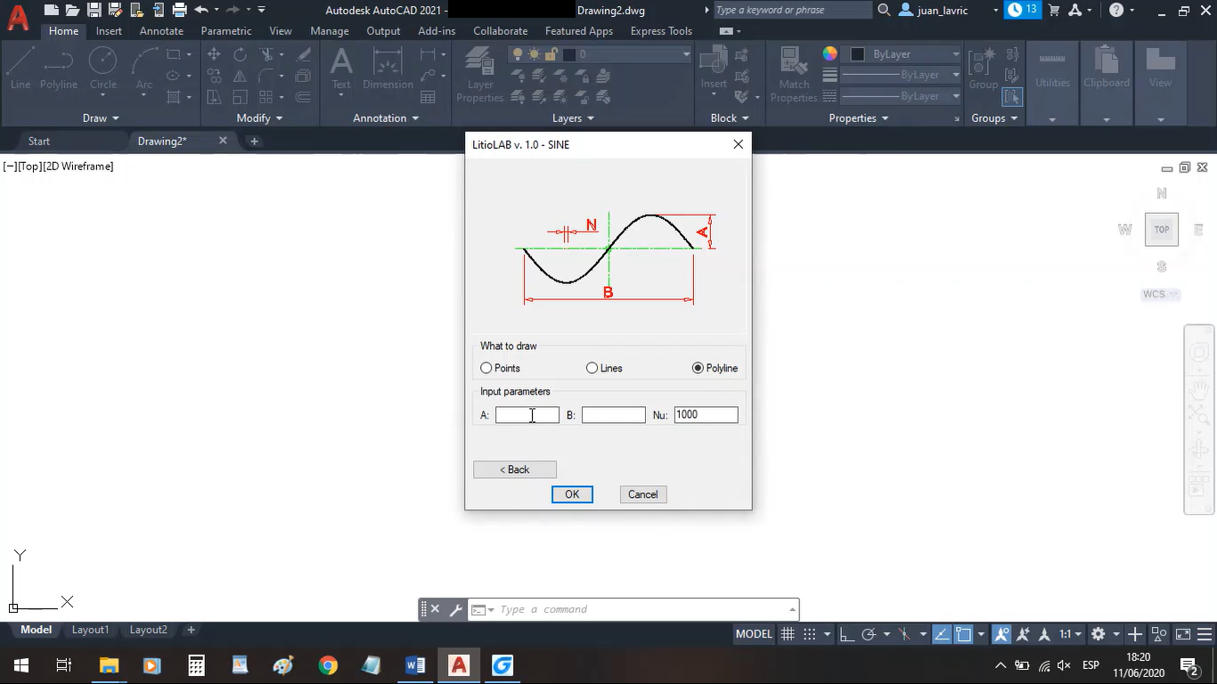Go to the Start file tab
1217x684 pixels.
coord(39,141)
